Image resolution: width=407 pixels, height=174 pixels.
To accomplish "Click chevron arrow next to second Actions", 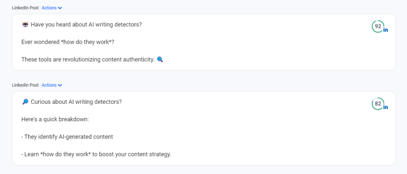I will pyautogui.click(x=60, y=85).
